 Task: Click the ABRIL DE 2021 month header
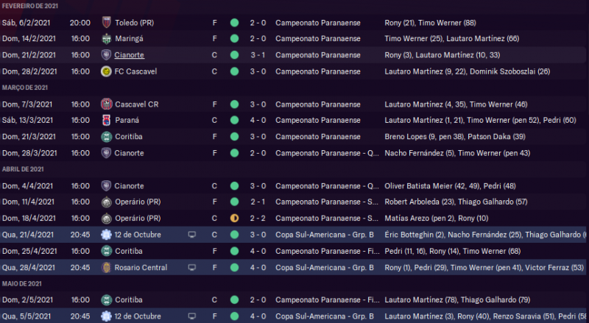(22, 169)
